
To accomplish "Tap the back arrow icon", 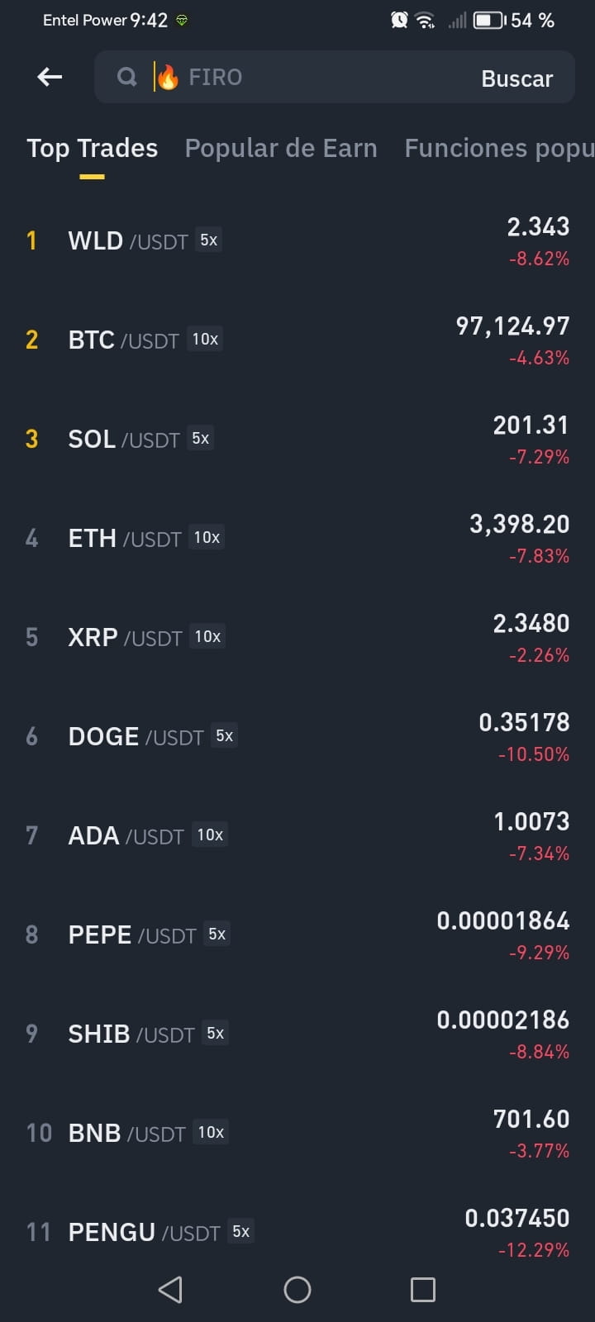I will click(50, 77).
